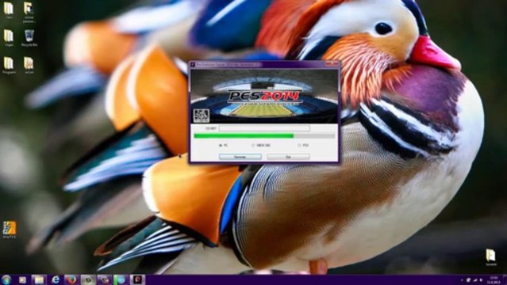
Task: Click the rating badge on the banner
Action: pyautogui.click(x=201, y=116)
